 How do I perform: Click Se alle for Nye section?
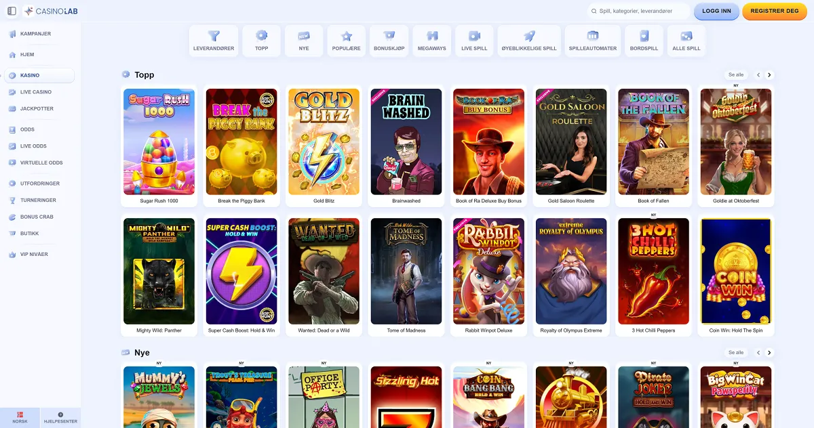[x=736, y=353]
